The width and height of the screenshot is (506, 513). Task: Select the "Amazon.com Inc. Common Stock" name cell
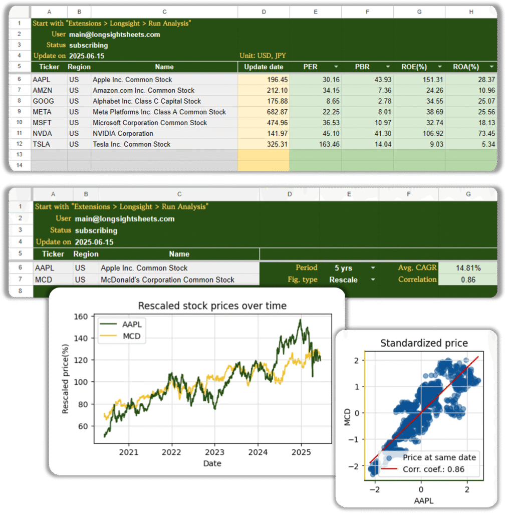tap(164, 90)
